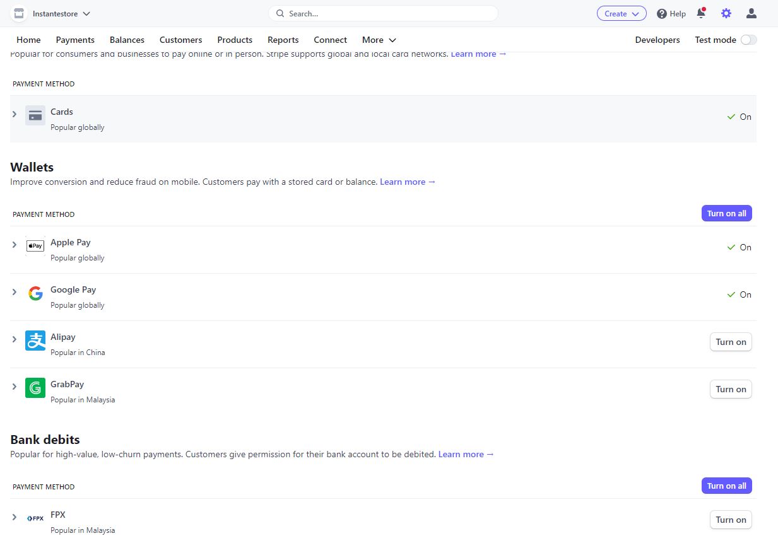The height and width of the screenshot is (560, 778).
Task: Open the Payments tab
Action: (75, 40)
